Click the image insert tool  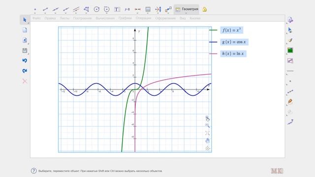pyautogui.click(x=148, y=9)
